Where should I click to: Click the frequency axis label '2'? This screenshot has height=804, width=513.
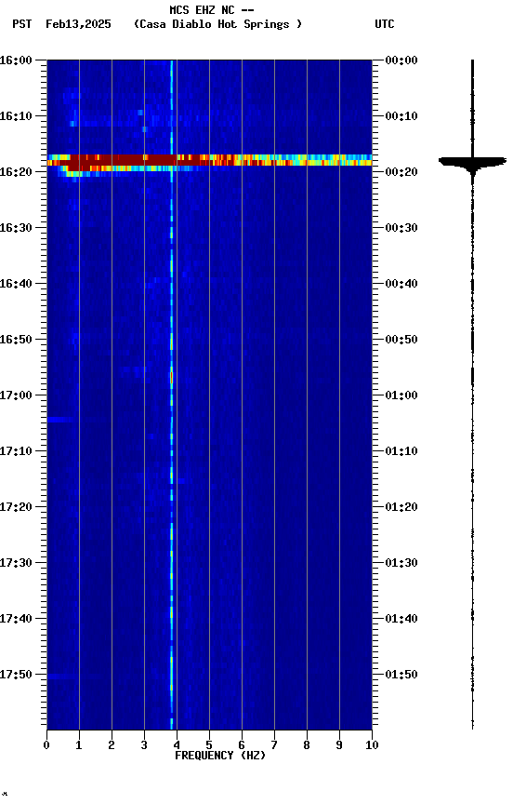coord(112,745)
